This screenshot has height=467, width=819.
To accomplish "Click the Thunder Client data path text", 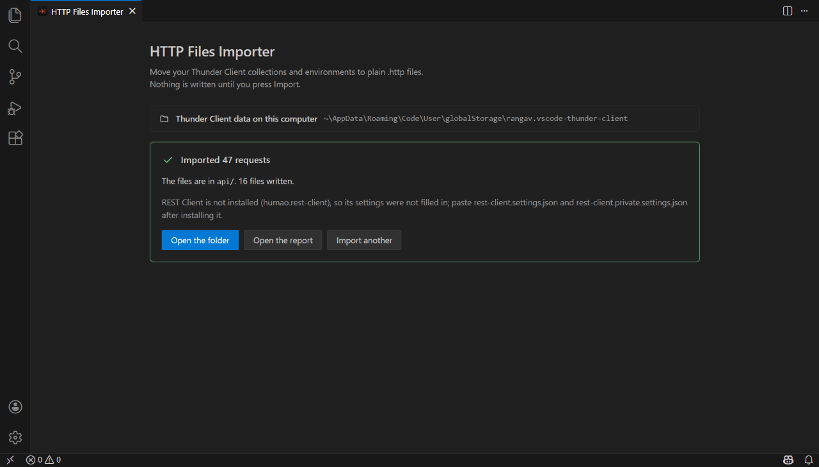I will point(475,119).
